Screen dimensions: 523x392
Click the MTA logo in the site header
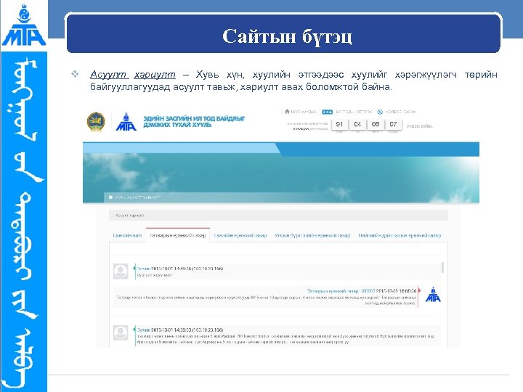point(126,122)
